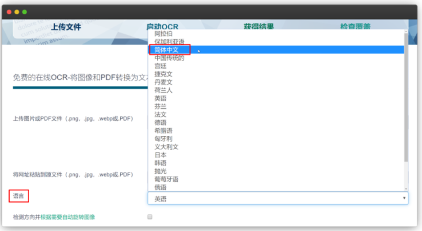Open the 检查覆盖 step tab
Image resolution: width=422 pixels, height=231 pixels.
(x=355, y=26)
